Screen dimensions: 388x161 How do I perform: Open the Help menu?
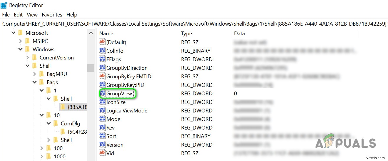(72, 14)
